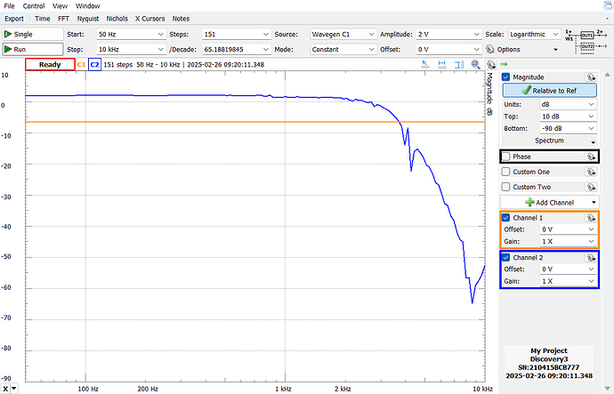Image resolution: width=614 pixels, height=394 pixels.
Task: Switch to the Nyquist view
Action: tap(88, 18)
